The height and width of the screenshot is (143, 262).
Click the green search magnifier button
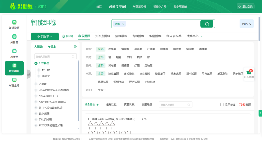click(207, 24)
